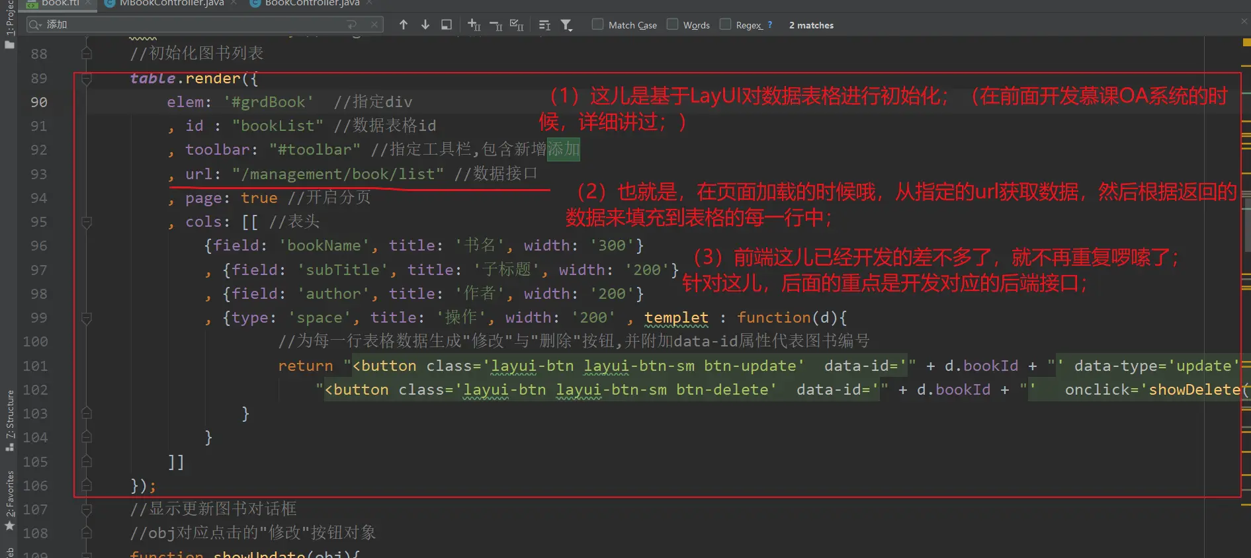Click the Regex help question mark
The image size is (1251, 558).
(770, 25)
